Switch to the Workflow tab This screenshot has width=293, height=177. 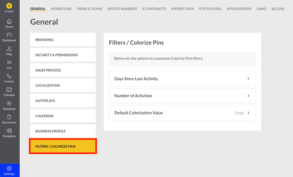pyautogui.click(x=61, y=9)
